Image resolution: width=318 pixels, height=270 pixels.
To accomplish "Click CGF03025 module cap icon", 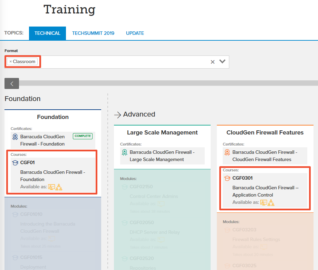I will 227,266.
